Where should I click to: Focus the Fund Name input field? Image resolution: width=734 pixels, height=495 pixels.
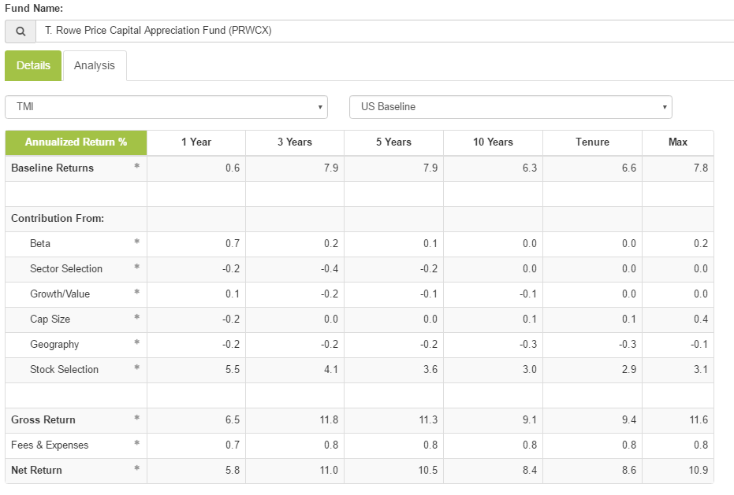click(385, 31)
